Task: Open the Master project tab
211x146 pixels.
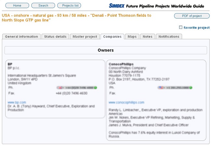Action: pos(85,37)
